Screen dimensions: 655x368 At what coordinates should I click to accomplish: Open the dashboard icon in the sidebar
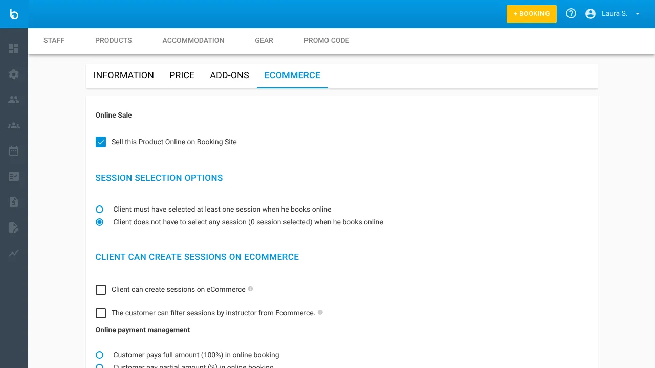(x=14, y=49)
